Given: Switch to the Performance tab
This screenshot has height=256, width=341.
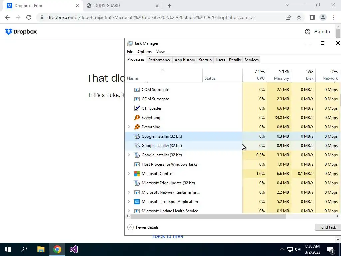Looking at the screenshot, I should click(160, 60).
